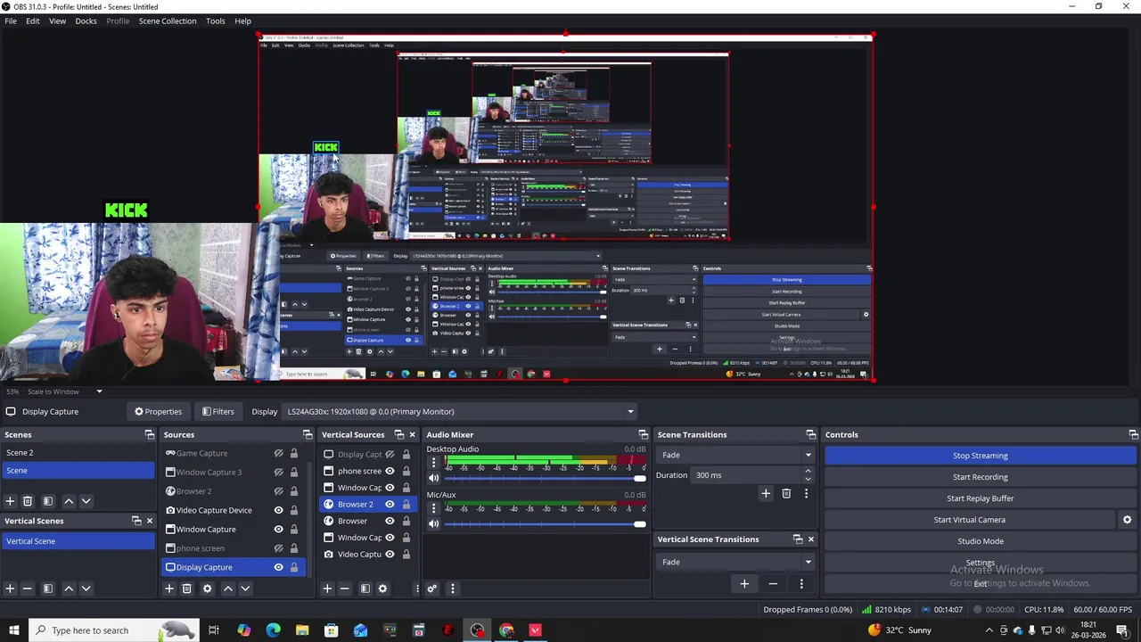Add vertical scene transition plus button

[x=744, y=584]
